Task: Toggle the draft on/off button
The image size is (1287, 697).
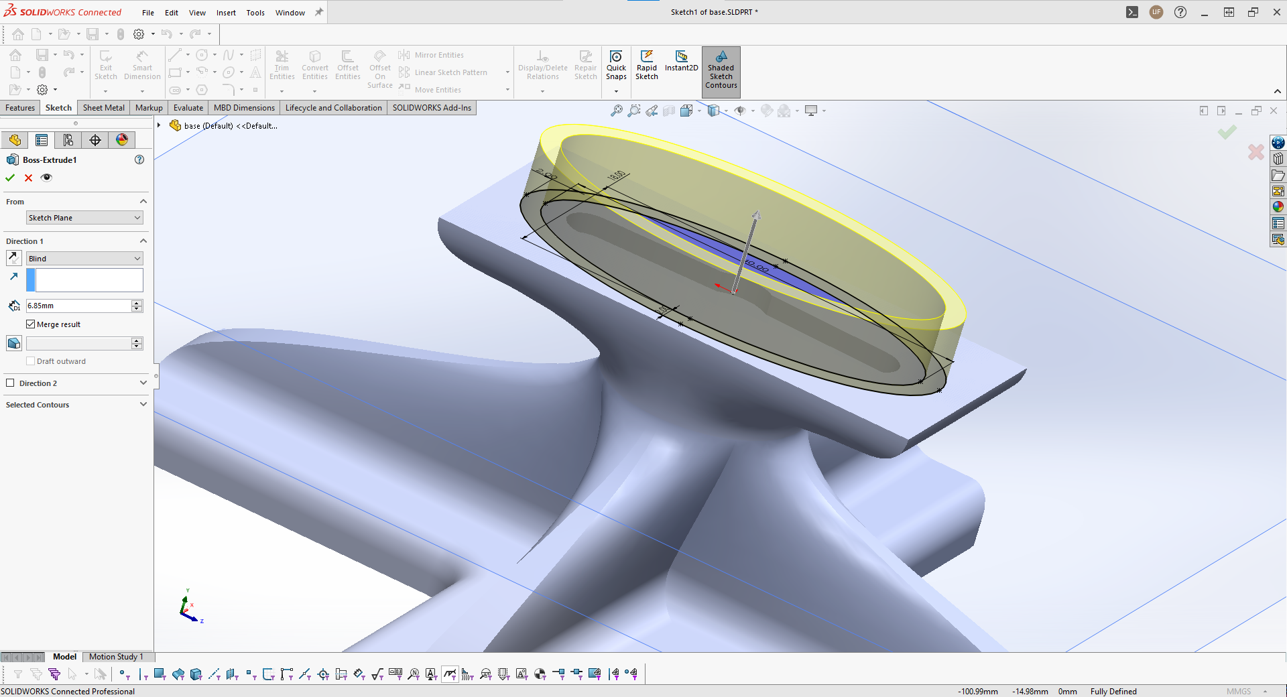Action: point(13,343)
